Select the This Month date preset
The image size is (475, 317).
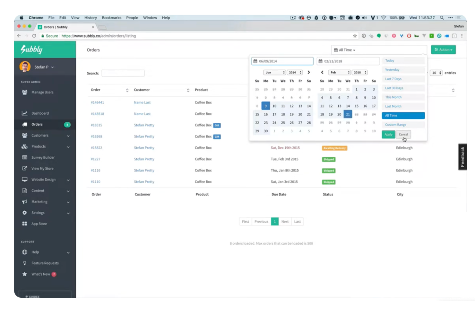(x=393, y=97)
